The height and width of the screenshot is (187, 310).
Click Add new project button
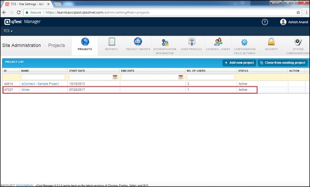239,63
